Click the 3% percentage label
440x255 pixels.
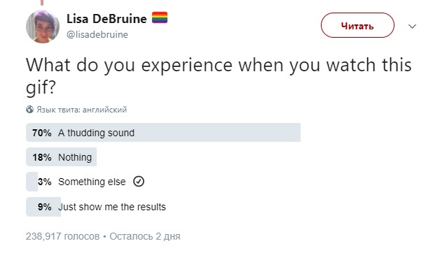[x=45, y=182]
